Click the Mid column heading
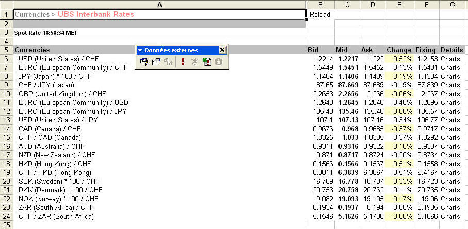 [342, 50]
